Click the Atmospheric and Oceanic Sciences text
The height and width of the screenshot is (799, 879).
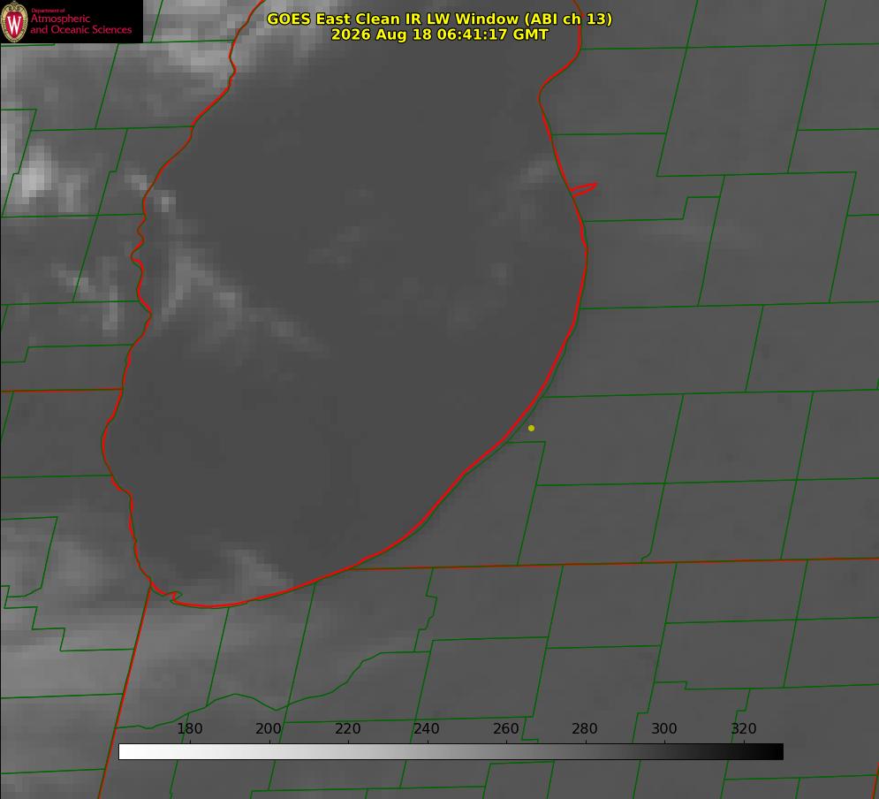80,24
